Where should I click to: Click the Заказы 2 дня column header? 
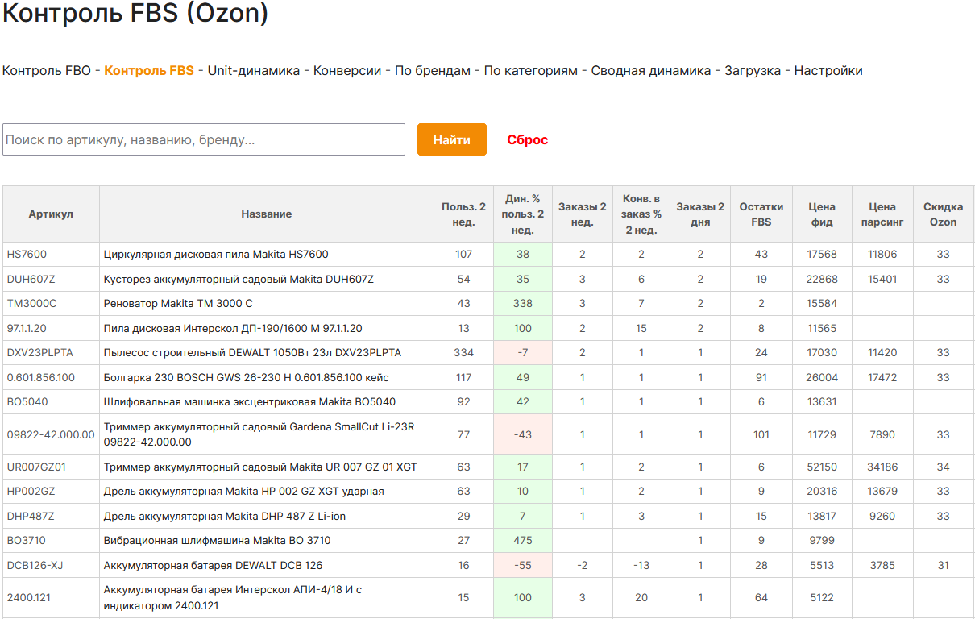[700, 214]
